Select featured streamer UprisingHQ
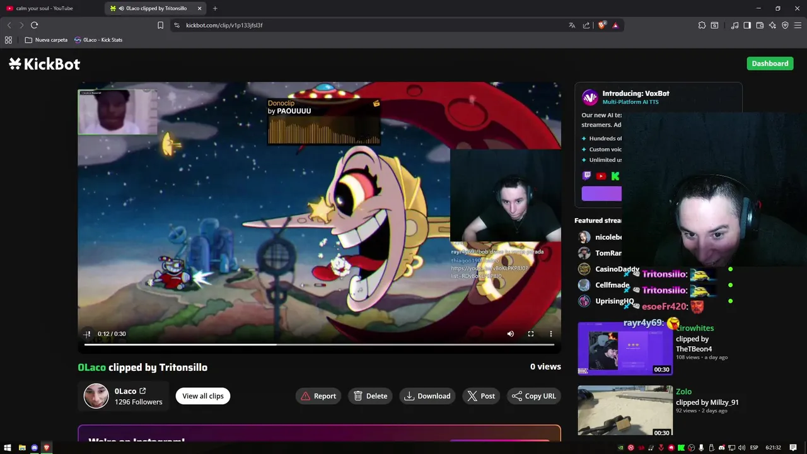The height and width of the screenshot is (454, 807). [607, 301]
